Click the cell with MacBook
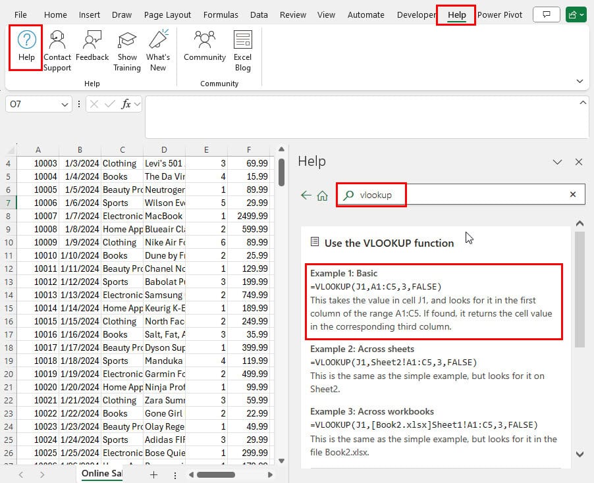This screenshot has width=594, height=483. pyautogui.click(x=164, y=216)
